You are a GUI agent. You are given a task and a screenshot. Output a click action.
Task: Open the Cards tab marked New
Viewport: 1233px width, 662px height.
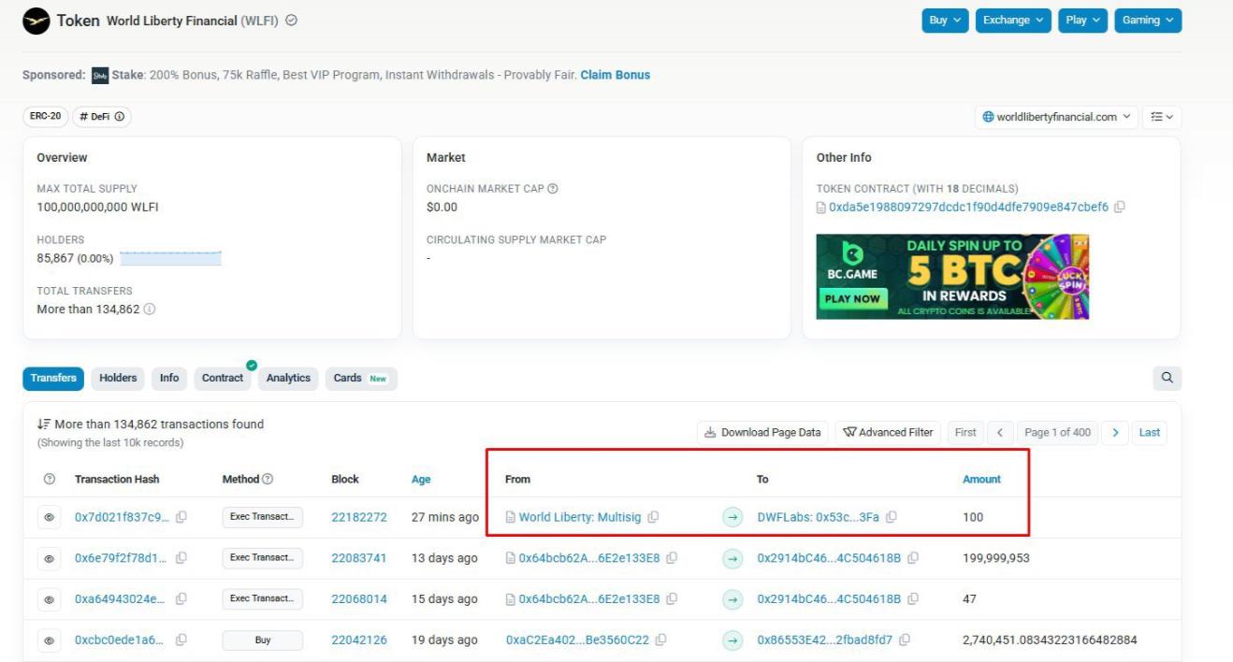click(x=361, y=378)
